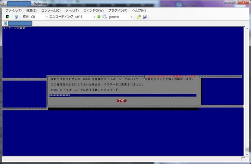Open the ヘルプ(H) menu
251x164 pixels.
pos(138,10)
